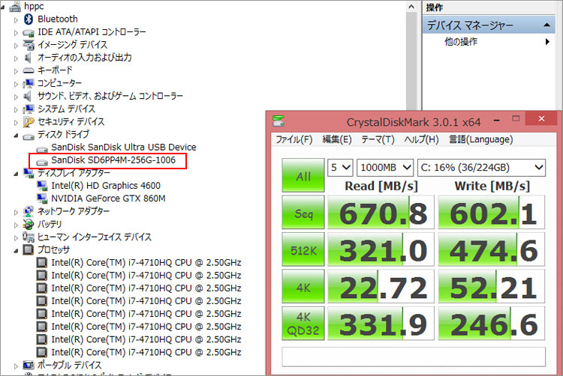The height and width of the screenshot is (376, 563).
Task: Click the first i7-4710HQ CPU chip icon
Action: 42,262
